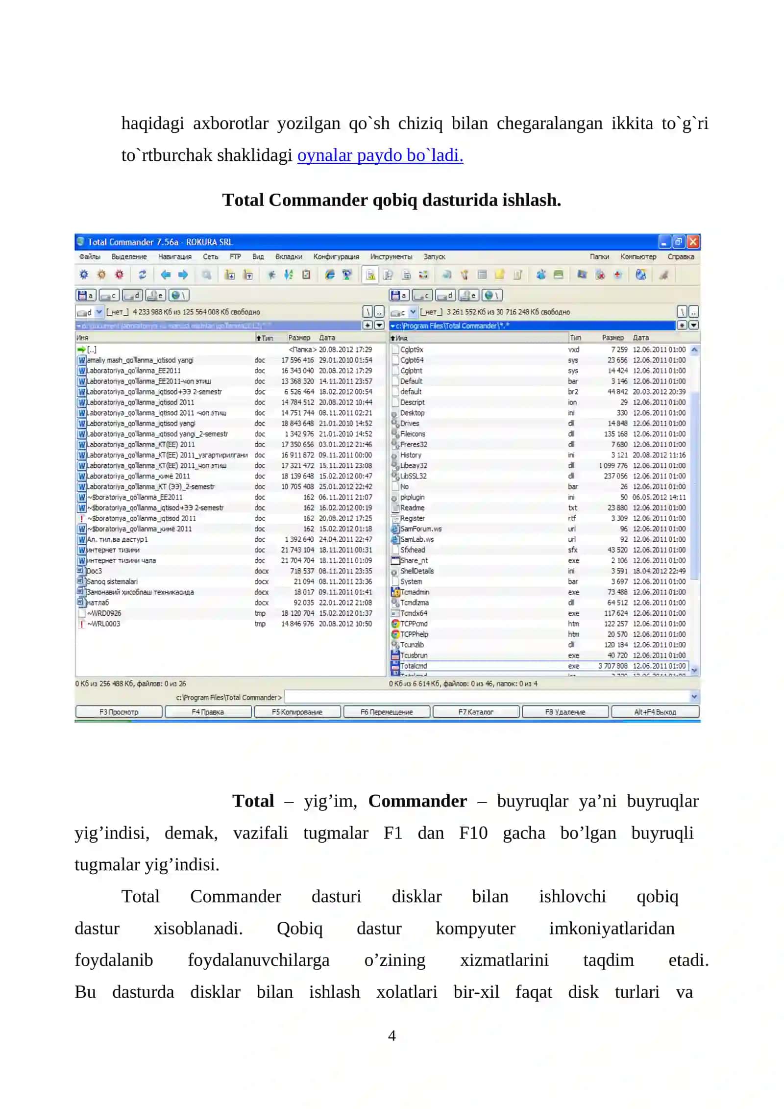
Task: Click the highlighted file-view mode icon
Action: 371,275
